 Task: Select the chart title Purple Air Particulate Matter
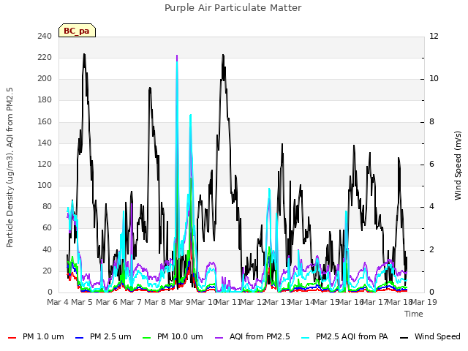[x=233, y=8]
